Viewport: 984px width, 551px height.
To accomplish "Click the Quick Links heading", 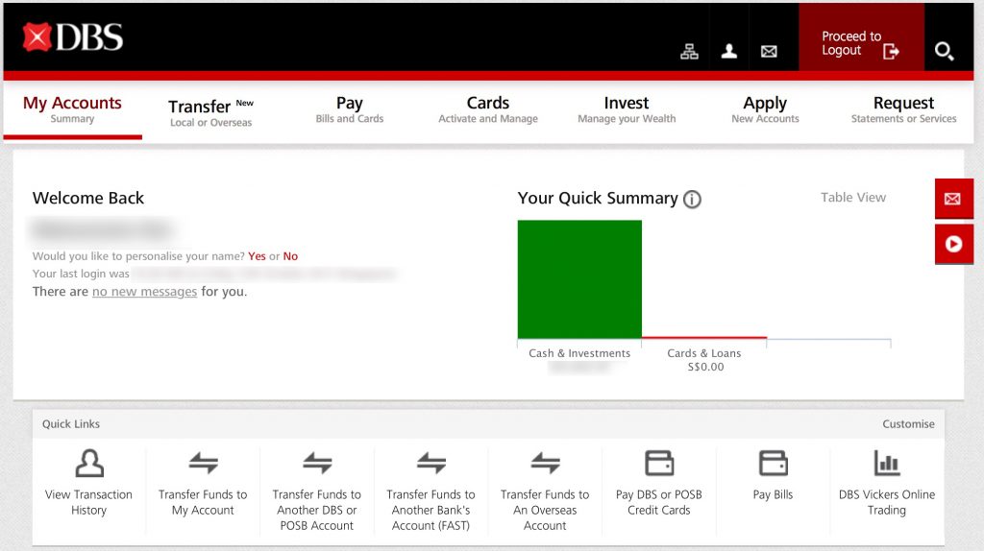I will tap(71, 423).
